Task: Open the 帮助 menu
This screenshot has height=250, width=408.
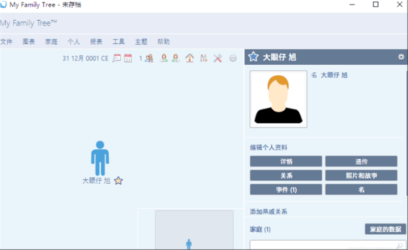Action: [x=163, y=42]
